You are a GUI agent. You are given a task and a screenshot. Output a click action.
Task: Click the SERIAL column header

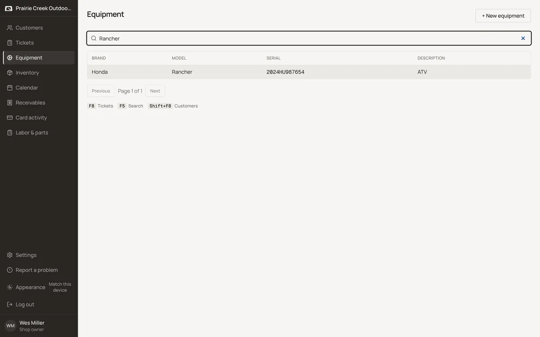click(x=273, y=58)
